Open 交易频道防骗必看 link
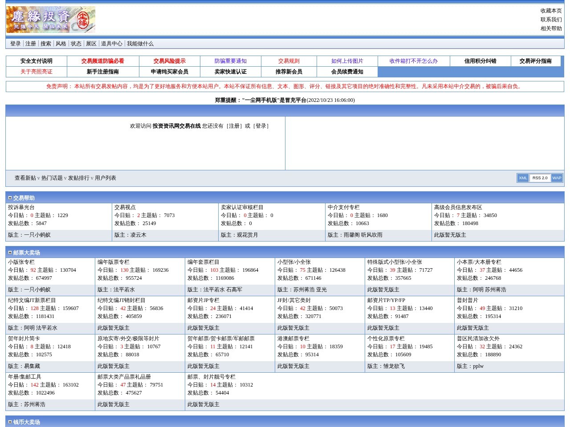Screen dimensions: 570x427 103,61
